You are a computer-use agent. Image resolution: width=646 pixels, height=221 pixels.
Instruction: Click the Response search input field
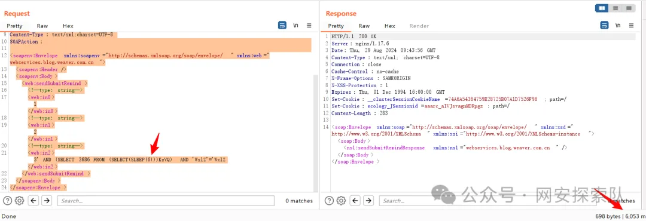(x=488, y=201)
